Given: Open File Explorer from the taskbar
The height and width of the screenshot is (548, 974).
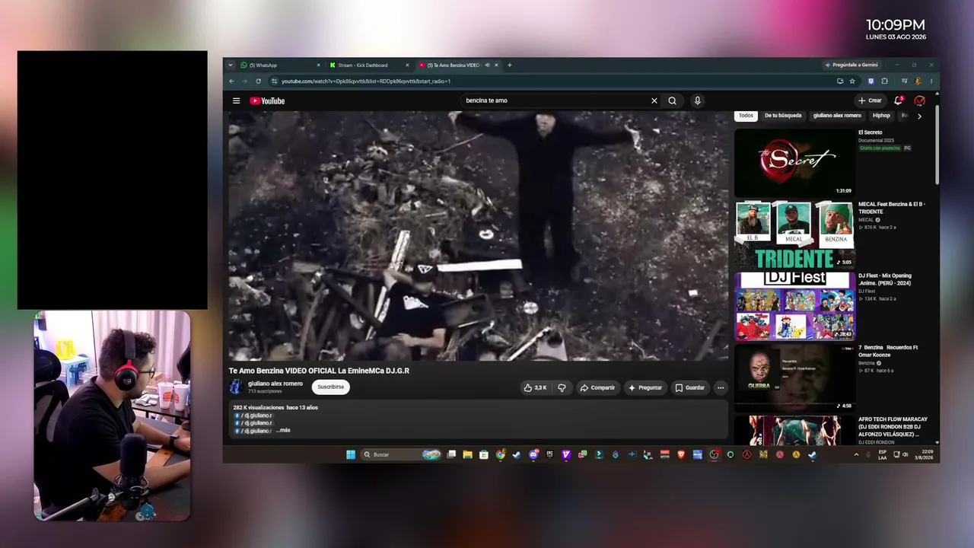Looking at the screenshot, I should (467, 454).
